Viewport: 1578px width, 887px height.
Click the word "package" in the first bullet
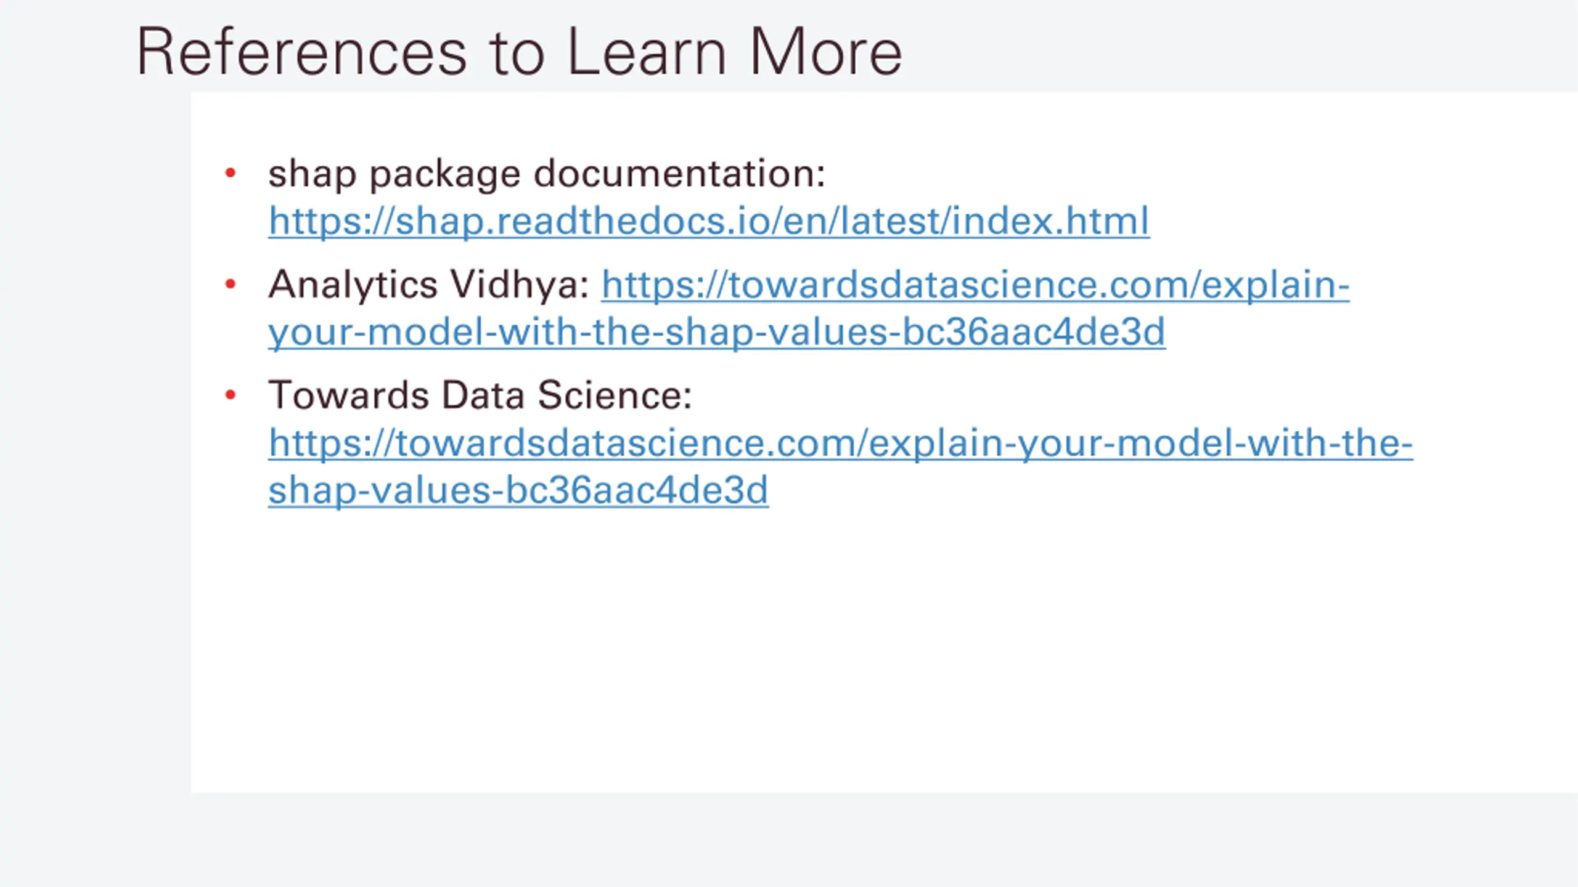point(445,174)
